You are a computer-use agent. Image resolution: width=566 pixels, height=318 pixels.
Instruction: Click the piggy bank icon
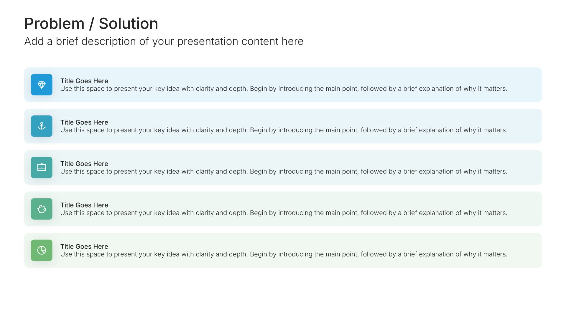(x=42, y=209)
